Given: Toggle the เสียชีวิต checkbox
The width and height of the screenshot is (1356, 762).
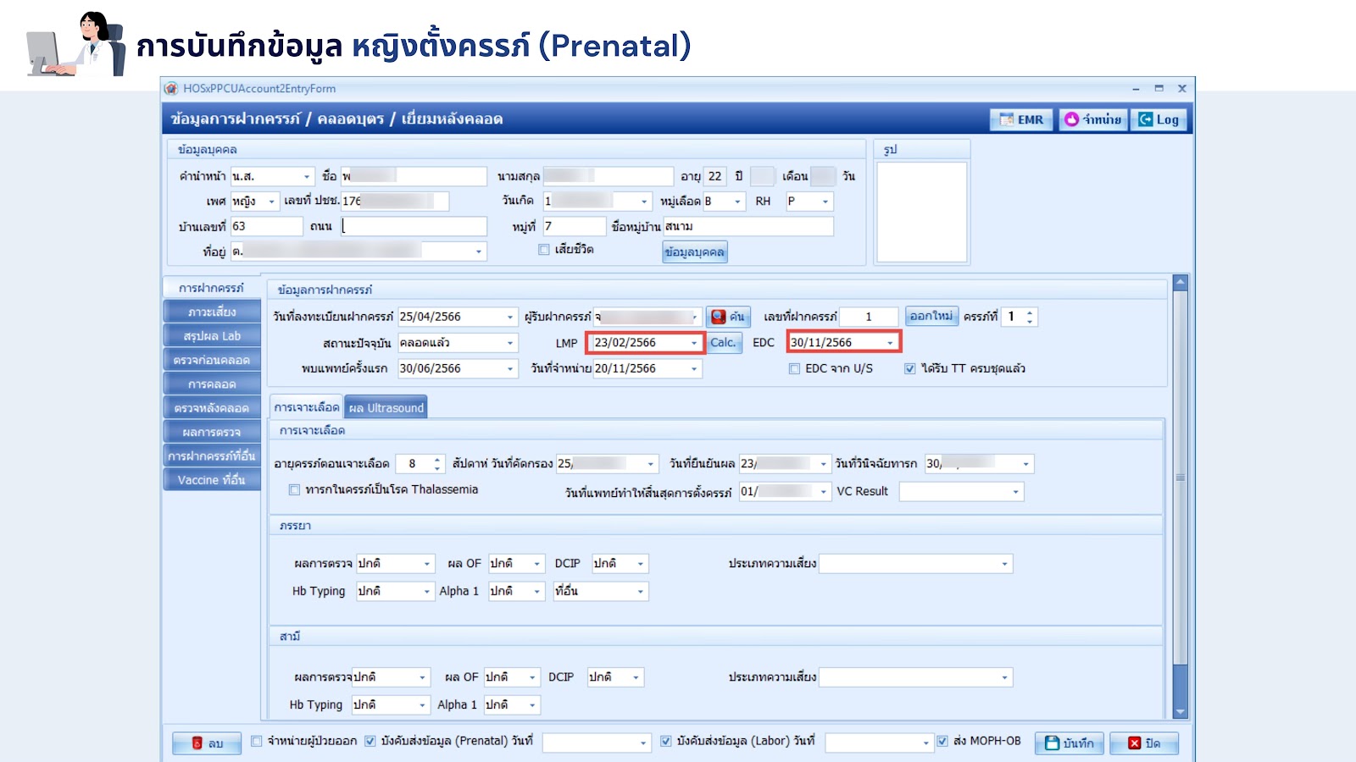Looking at the screenshot, I should (544, 250).
